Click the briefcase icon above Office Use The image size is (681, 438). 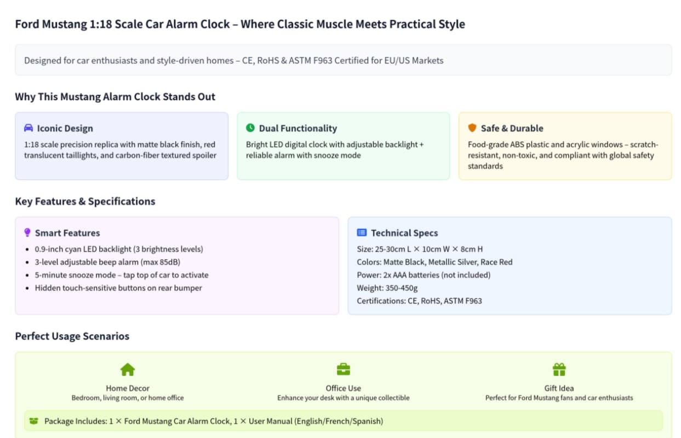point(344,370)
